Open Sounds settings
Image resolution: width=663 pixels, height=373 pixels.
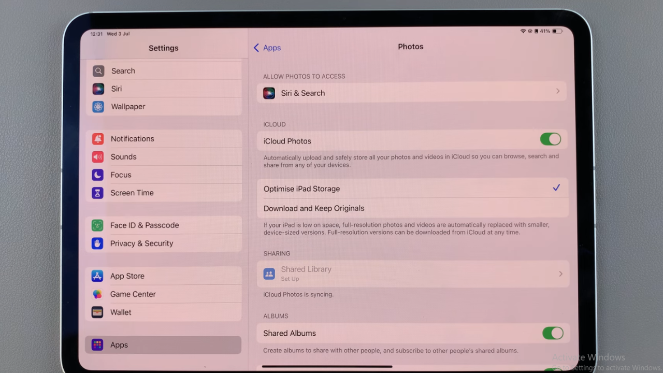click(x=164, y=157)
